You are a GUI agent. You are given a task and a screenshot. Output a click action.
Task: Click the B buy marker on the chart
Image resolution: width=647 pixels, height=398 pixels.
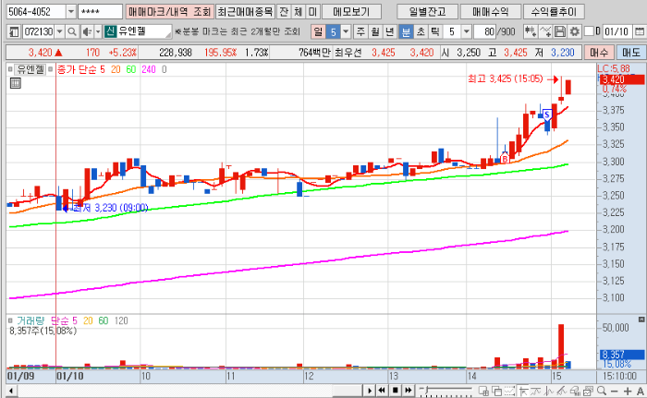[505, 158]
